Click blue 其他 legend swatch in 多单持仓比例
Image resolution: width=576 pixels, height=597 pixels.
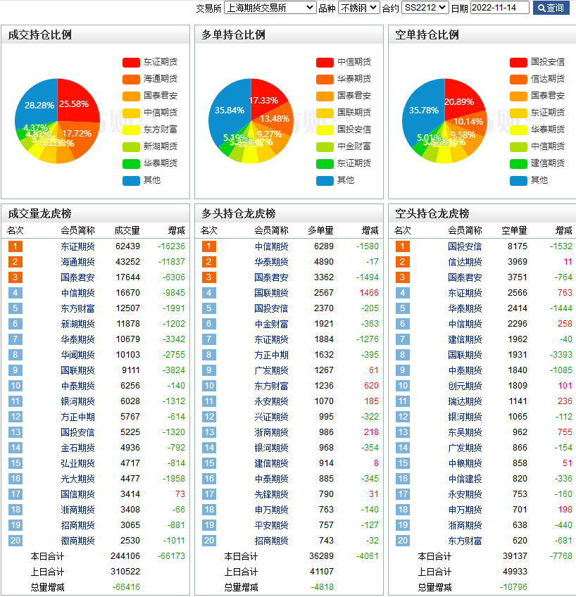click(x=325, y=180)
